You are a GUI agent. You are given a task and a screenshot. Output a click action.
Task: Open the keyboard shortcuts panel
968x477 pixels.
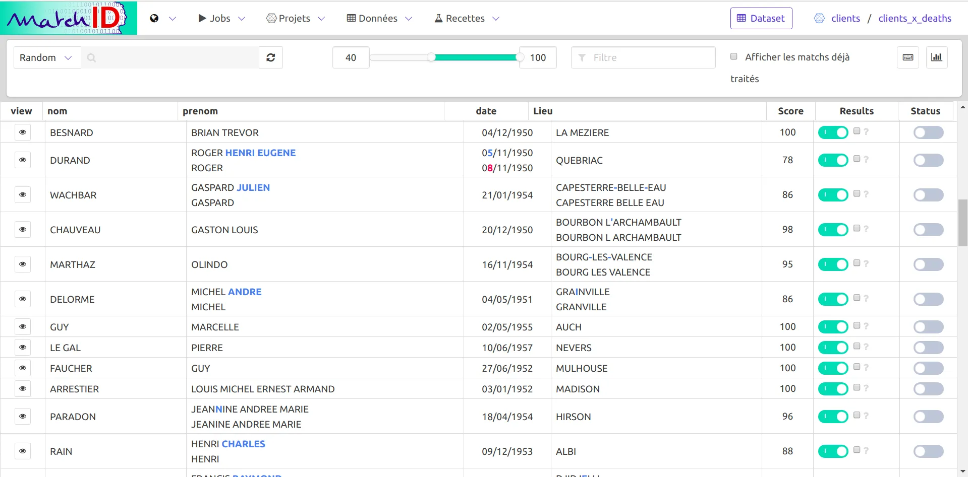tap(907, 57)
